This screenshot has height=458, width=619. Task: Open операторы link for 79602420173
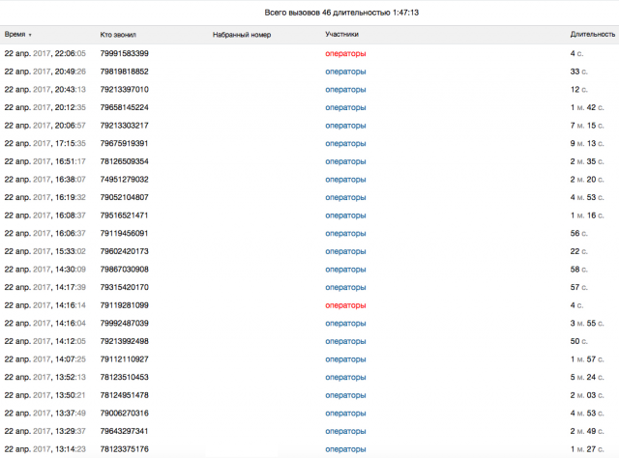345,251
